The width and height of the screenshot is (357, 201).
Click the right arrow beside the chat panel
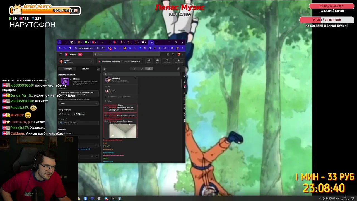(104, 69)
